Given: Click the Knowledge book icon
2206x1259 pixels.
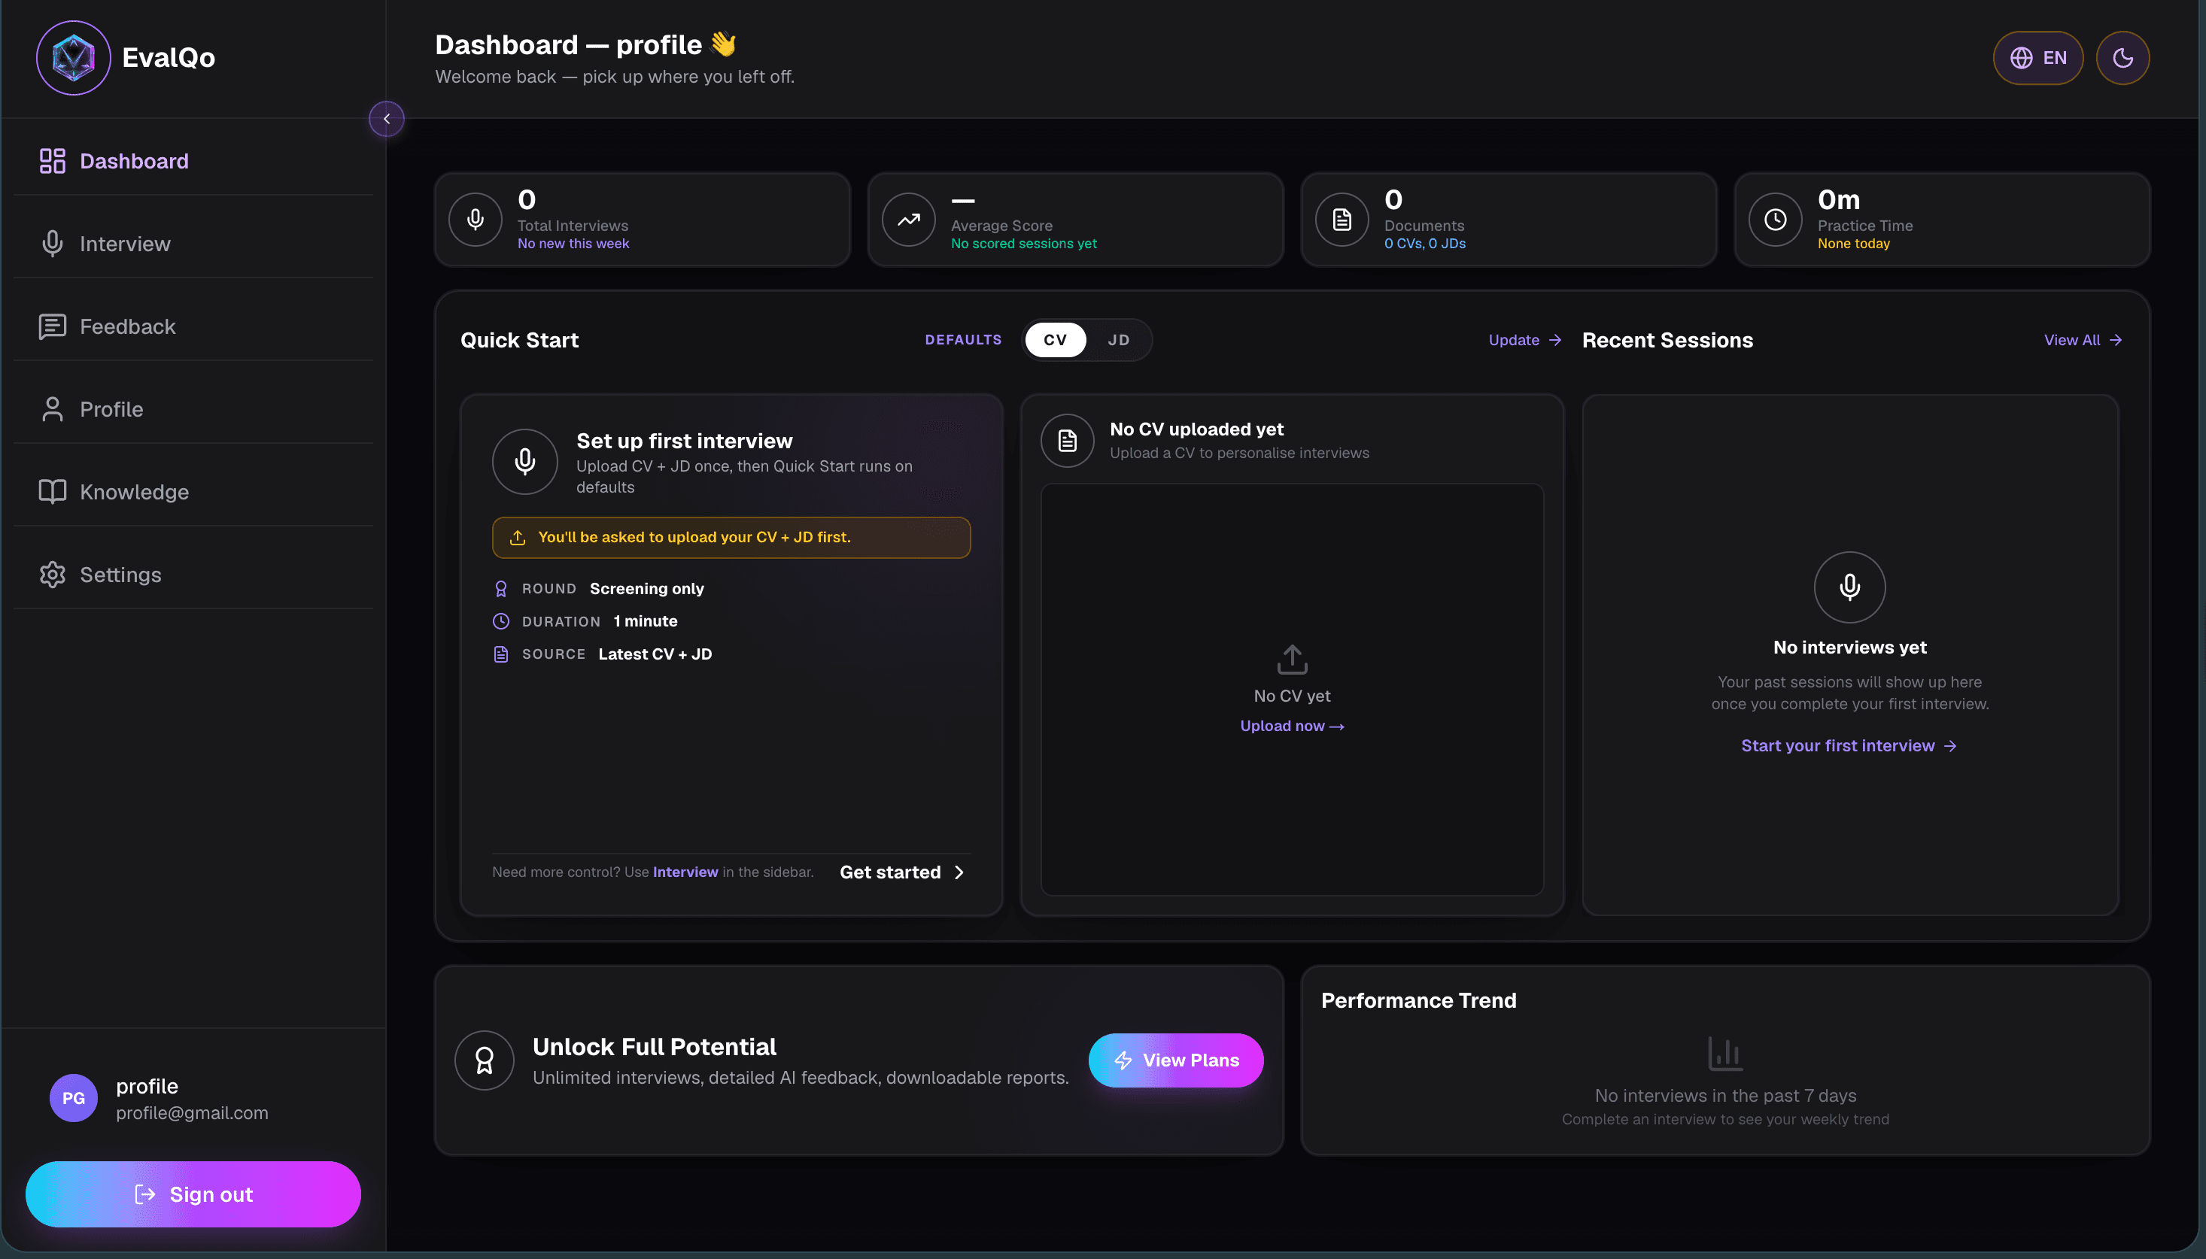Looking at the screenshot, I should 53,491.
